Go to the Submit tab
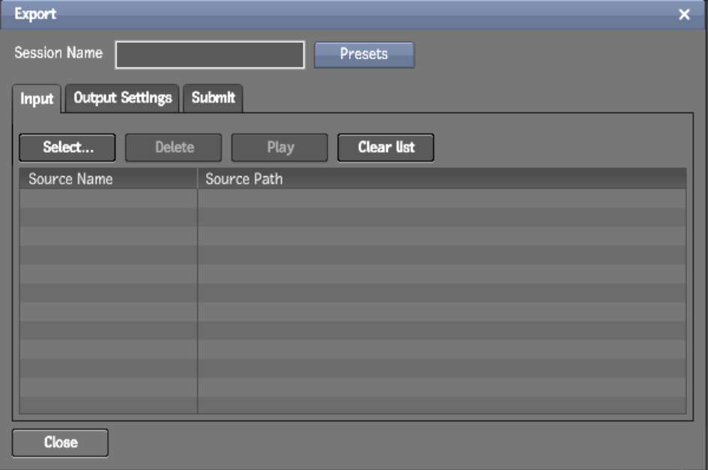 click(213, 98)
